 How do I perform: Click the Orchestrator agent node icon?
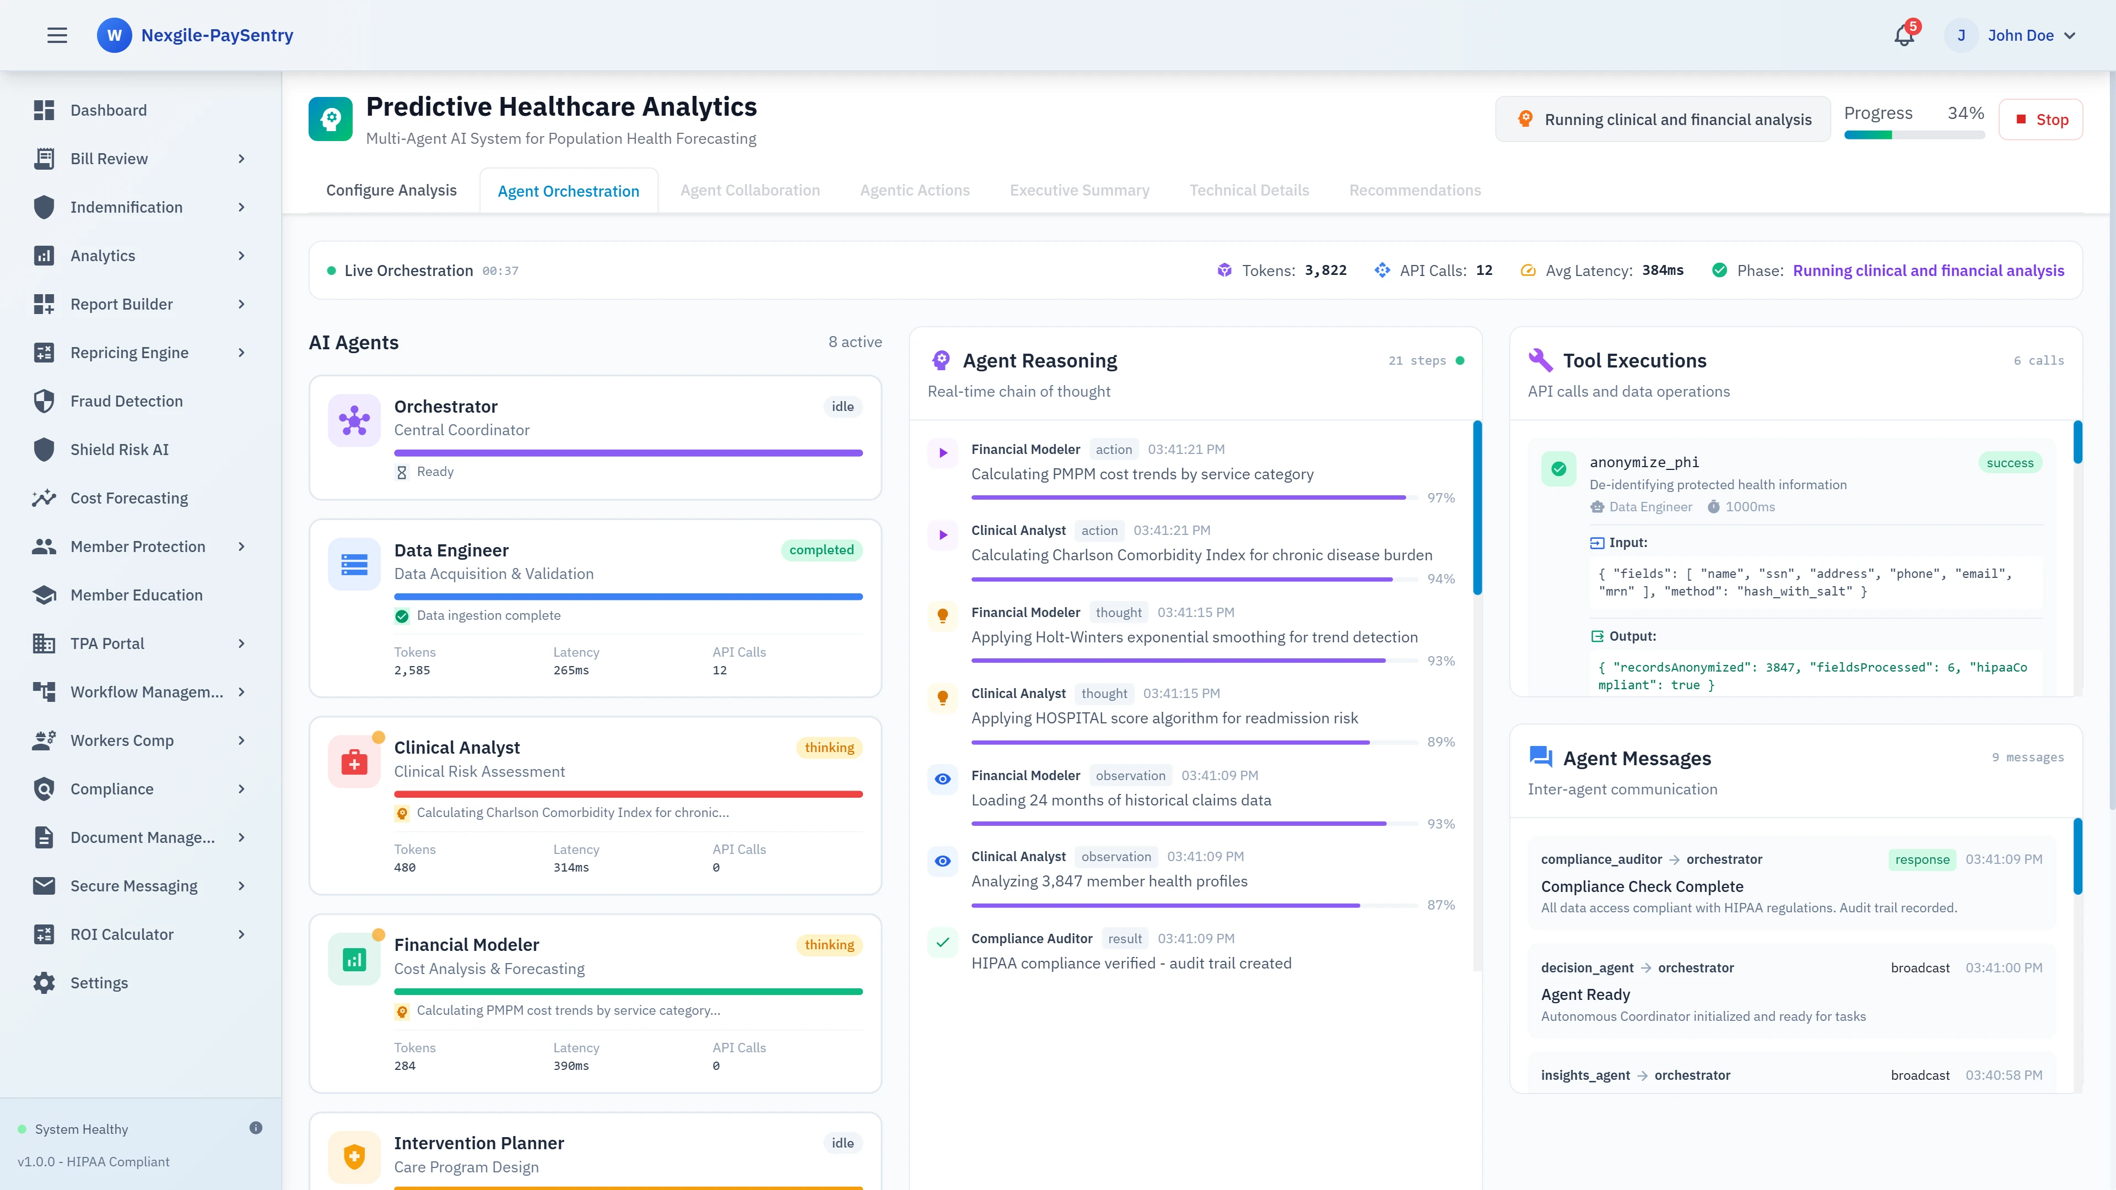[354, 420]
